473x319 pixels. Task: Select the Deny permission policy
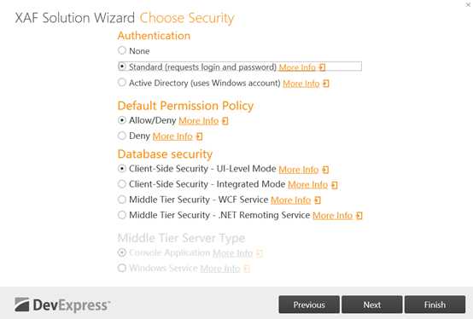(122, 136)
